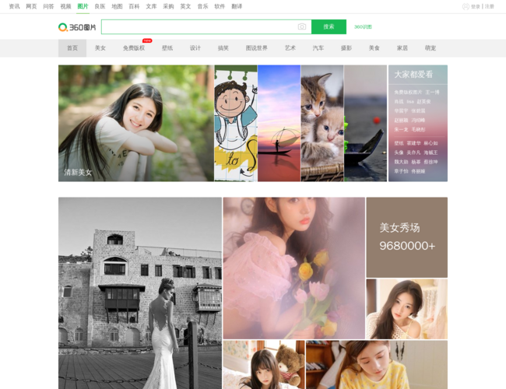Open 网页 in the top navigation
Viewport: 506px width, 389px height.
click(31, 6)
